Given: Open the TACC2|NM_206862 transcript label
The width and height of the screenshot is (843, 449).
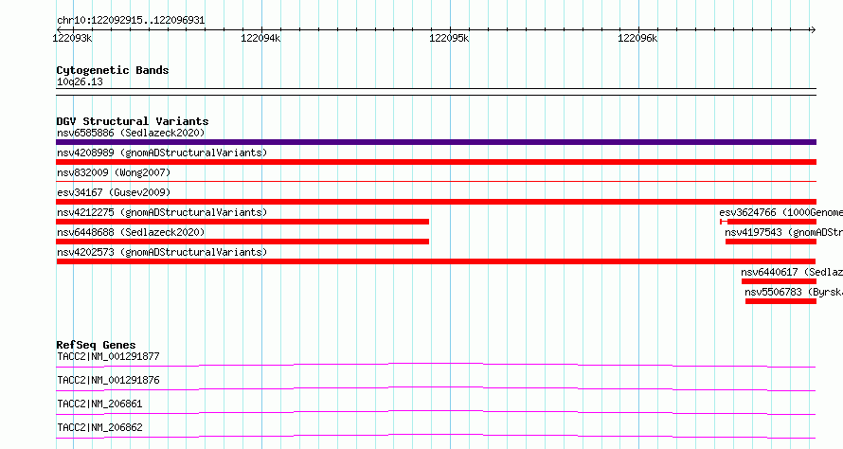Looking at the screenshot, I should (x=99, y=427).
